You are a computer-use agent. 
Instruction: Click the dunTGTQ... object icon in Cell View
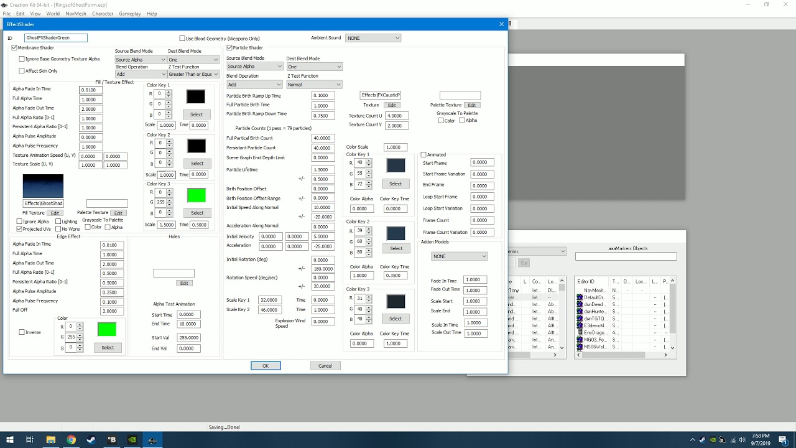pos(580,319)
